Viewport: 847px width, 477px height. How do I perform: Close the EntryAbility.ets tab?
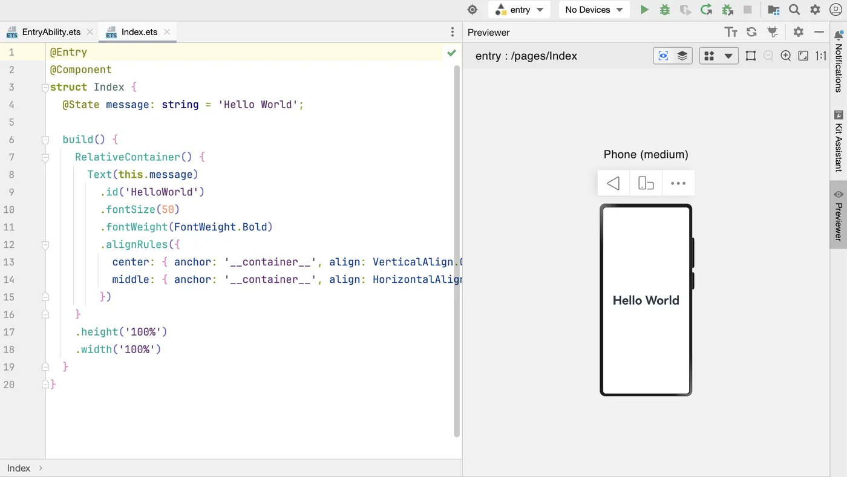[x=90, y=32]
